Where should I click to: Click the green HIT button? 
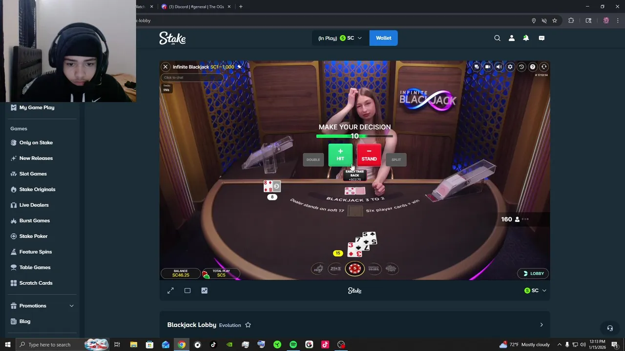[x=340, y=155]
